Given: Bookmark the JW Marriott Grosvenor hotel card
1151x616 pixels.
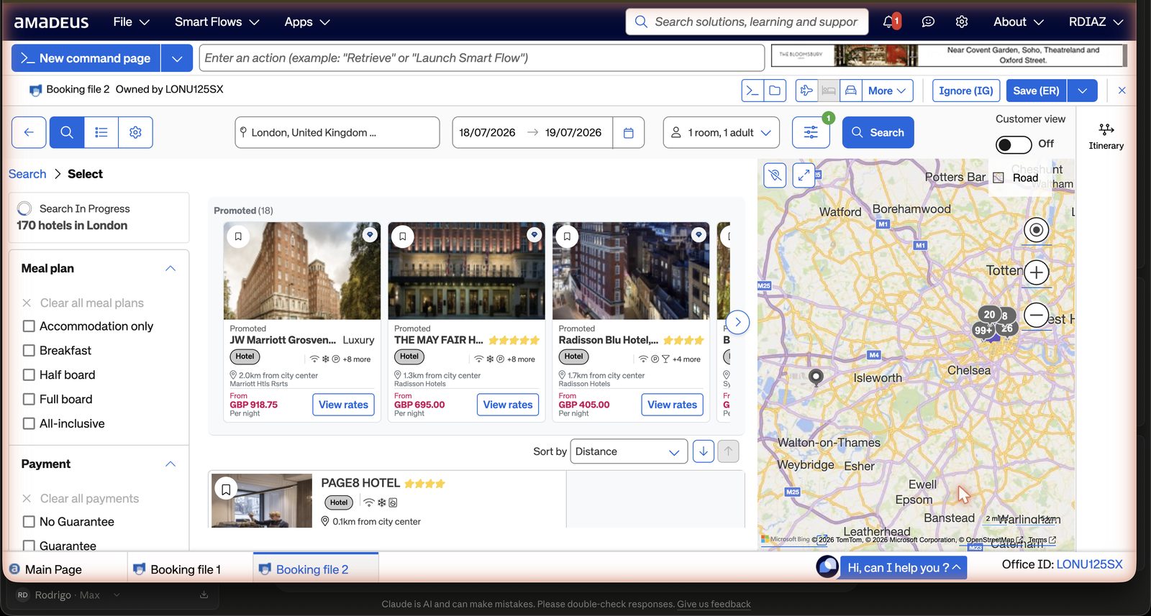Looking at the screenshot, I should tap(238, 236).
